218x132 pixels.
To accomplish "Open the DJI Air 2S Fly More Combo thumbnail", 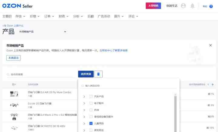I will pos(14,94).
